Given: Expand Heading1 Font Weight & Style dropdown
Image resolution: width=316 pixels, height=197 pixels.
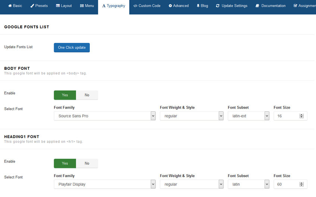Looking at the screenshot, I should 191,184.
